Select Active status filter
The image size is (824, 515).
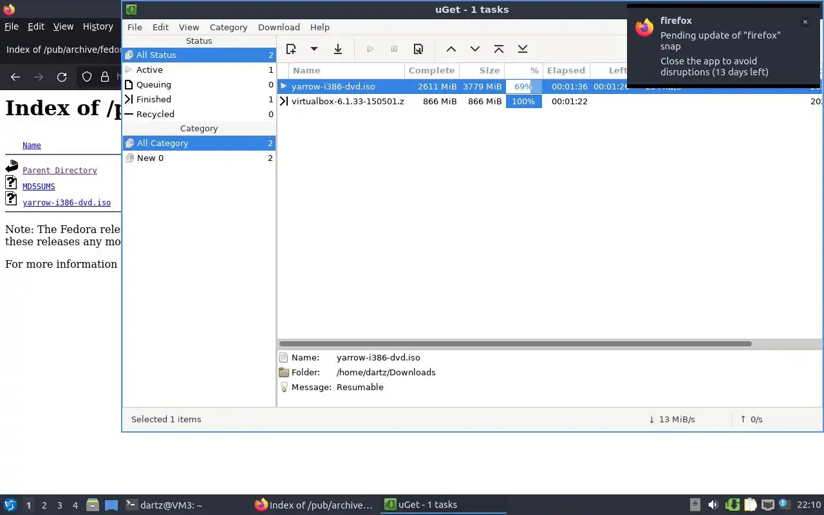click(x=199, y=70)
